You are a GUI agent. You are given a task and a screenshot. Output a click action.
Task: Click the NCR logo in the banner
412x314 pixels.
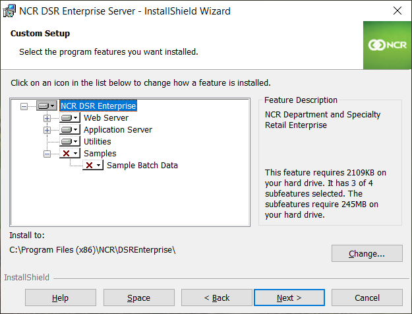tap(388, 46)
